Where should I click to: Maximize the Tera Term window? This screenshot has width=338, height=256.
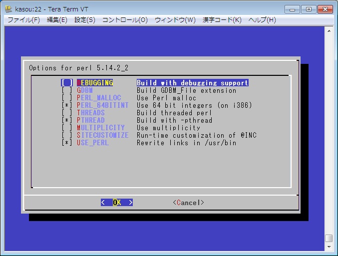(309, 9)
